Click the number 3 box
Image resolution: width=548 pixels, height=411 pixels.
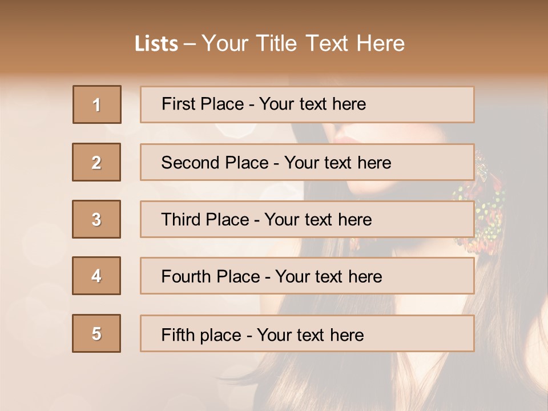click(96, 219)
